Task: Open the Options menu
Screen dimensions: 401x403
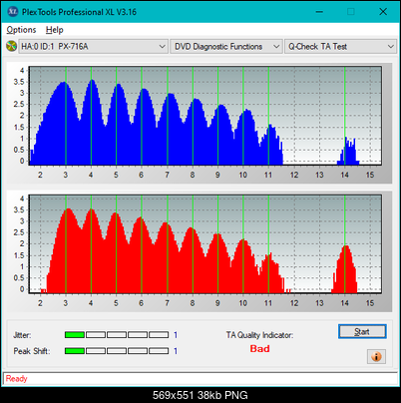Action: (x=21, y=30)
